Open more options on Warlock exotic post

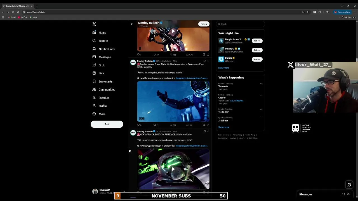point(208,131)
